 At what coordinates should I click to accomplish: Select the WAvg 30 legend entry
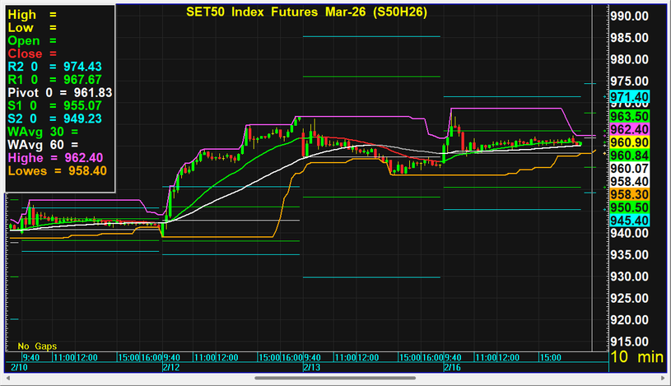pos(33,132)
